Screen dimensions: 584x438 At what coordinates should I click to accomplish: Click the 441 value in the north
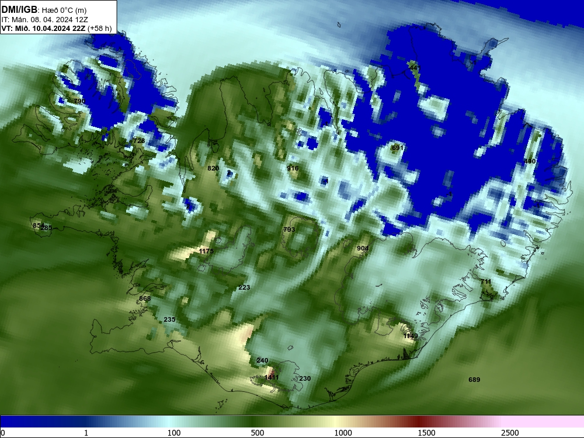(415, 68)
